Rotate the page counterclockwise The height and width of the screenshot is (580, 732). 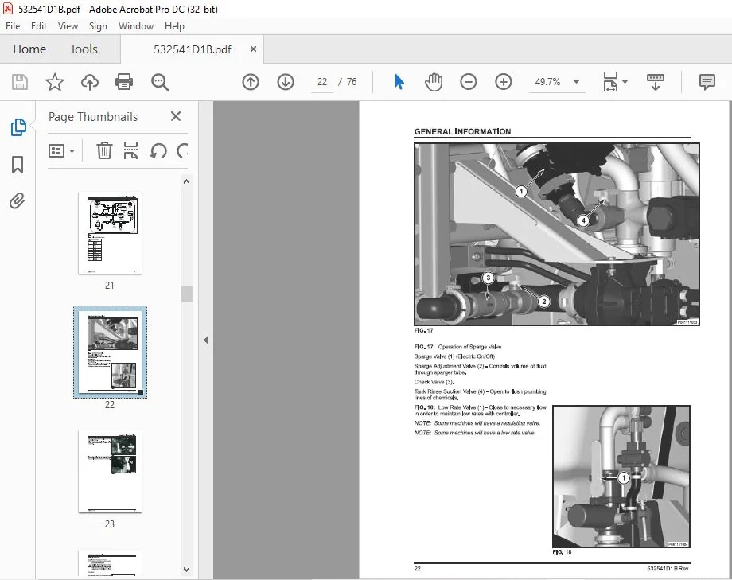click(158, 151)
